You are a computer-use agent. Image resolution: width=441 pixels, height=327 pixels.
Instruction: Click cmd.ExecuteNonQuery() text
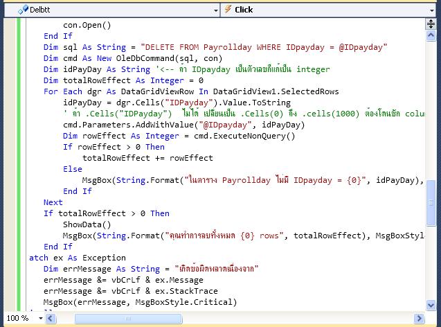[x=244, y=136]
